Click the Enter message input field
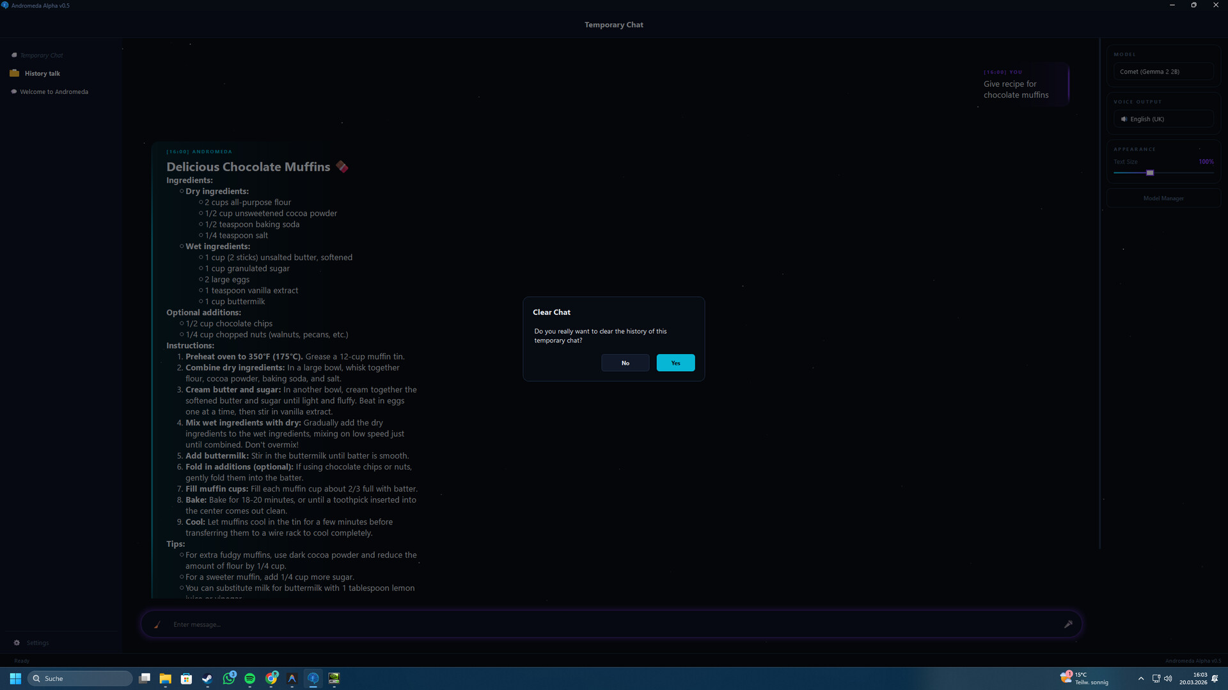1228x690 pixels. 608,624
